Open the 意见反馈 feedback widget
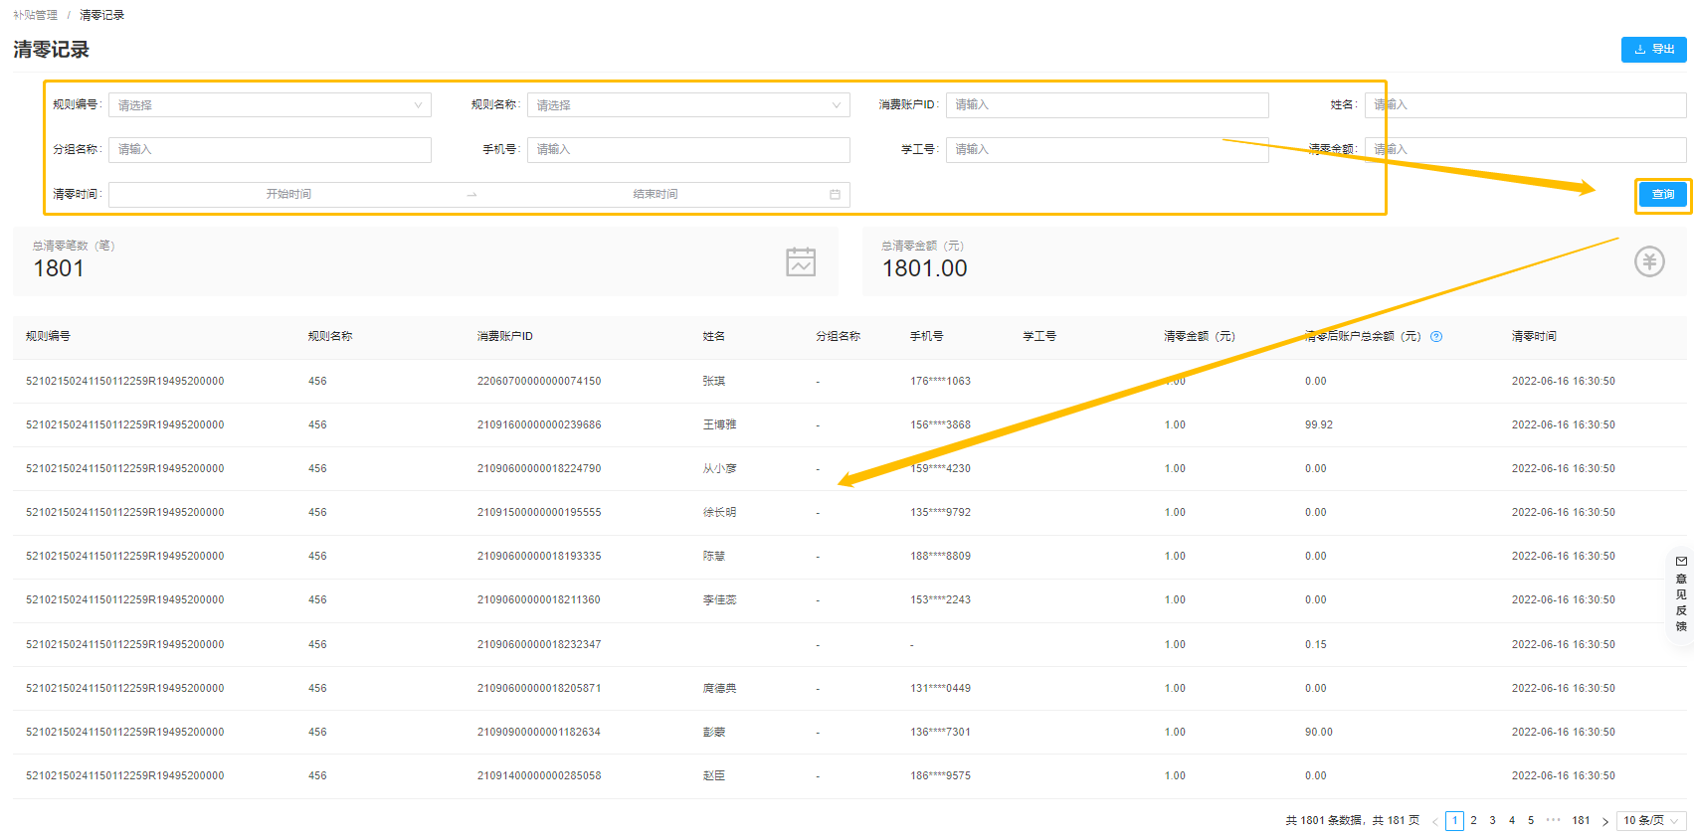The width and height of the screenshot is (1694, 839). (1681, 593)
